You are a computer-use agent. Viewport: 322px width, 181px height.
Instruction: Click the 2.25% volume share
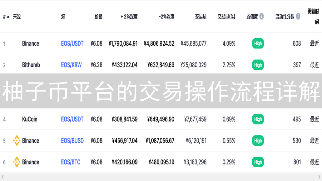pos(229,65)
